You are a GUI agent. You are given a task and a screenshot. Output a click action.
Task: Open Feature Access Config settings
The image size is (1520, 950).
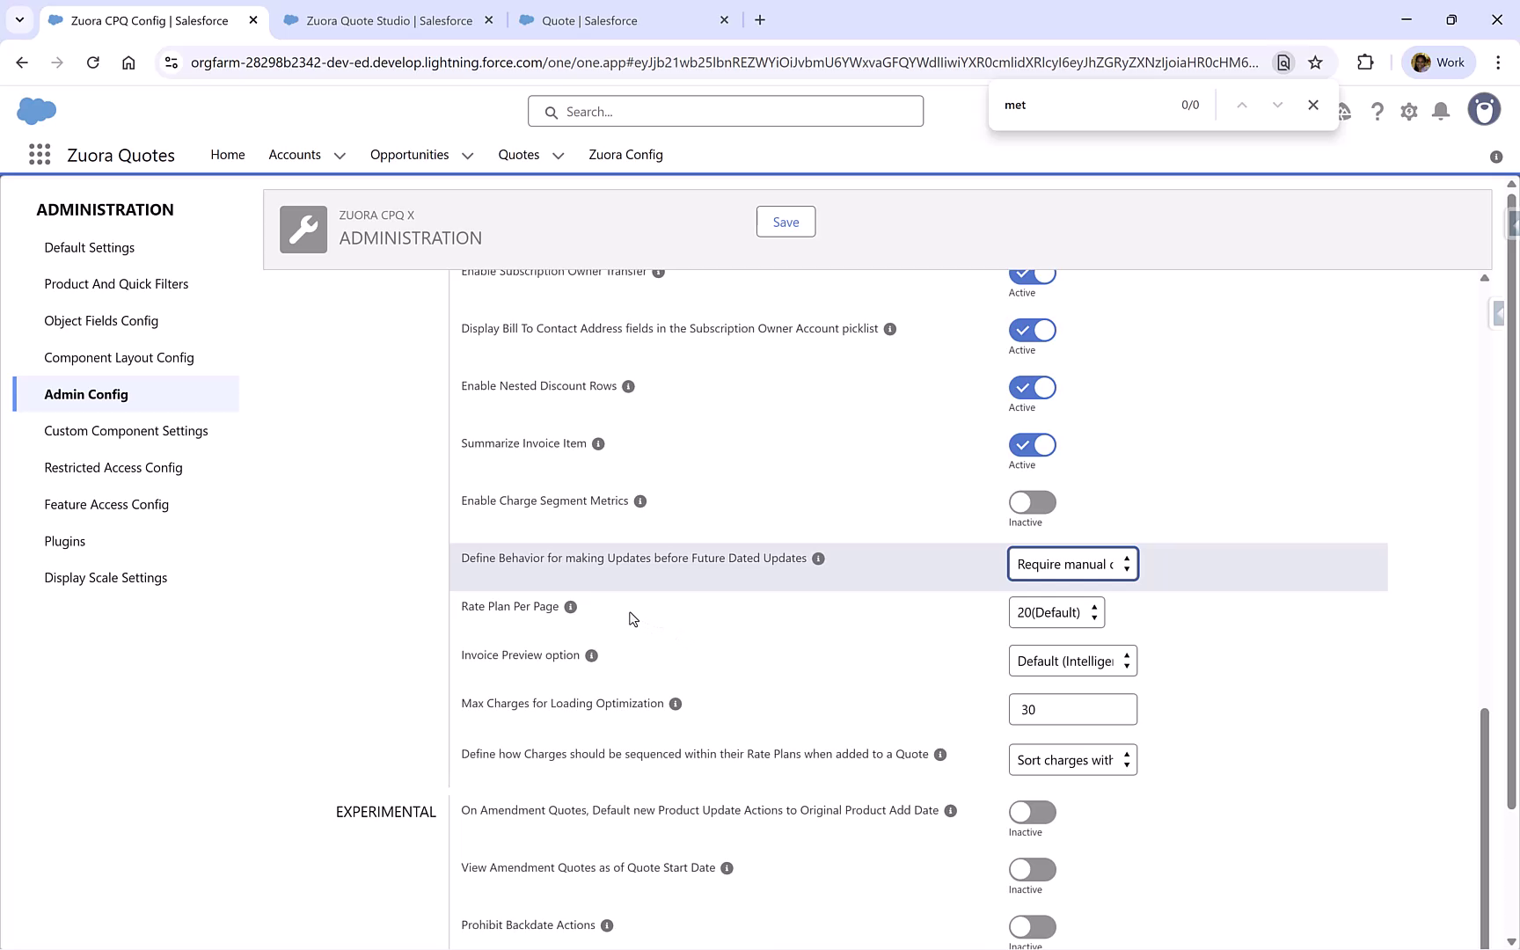coord(106,504)
